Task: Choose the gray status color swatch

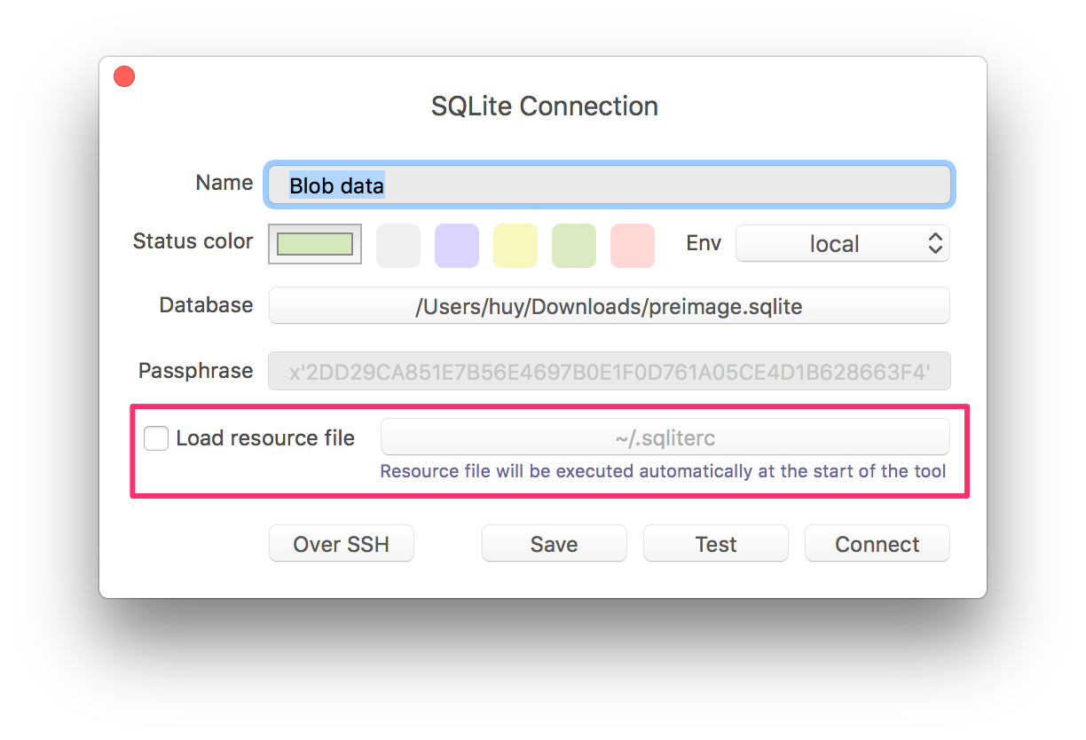Action: pyautogui.click(x=398, y=246)
